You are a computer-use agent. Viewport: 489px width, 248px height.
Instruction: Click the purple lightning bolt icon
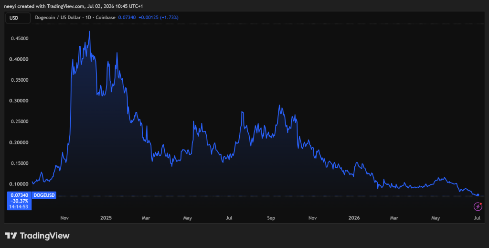point(478,206)
